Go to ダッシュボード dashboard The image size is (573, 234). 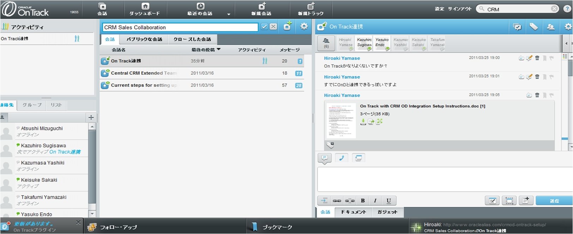point(145,9)
